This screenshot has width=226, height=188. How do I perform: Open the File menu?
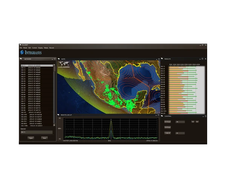coord(21,48)
